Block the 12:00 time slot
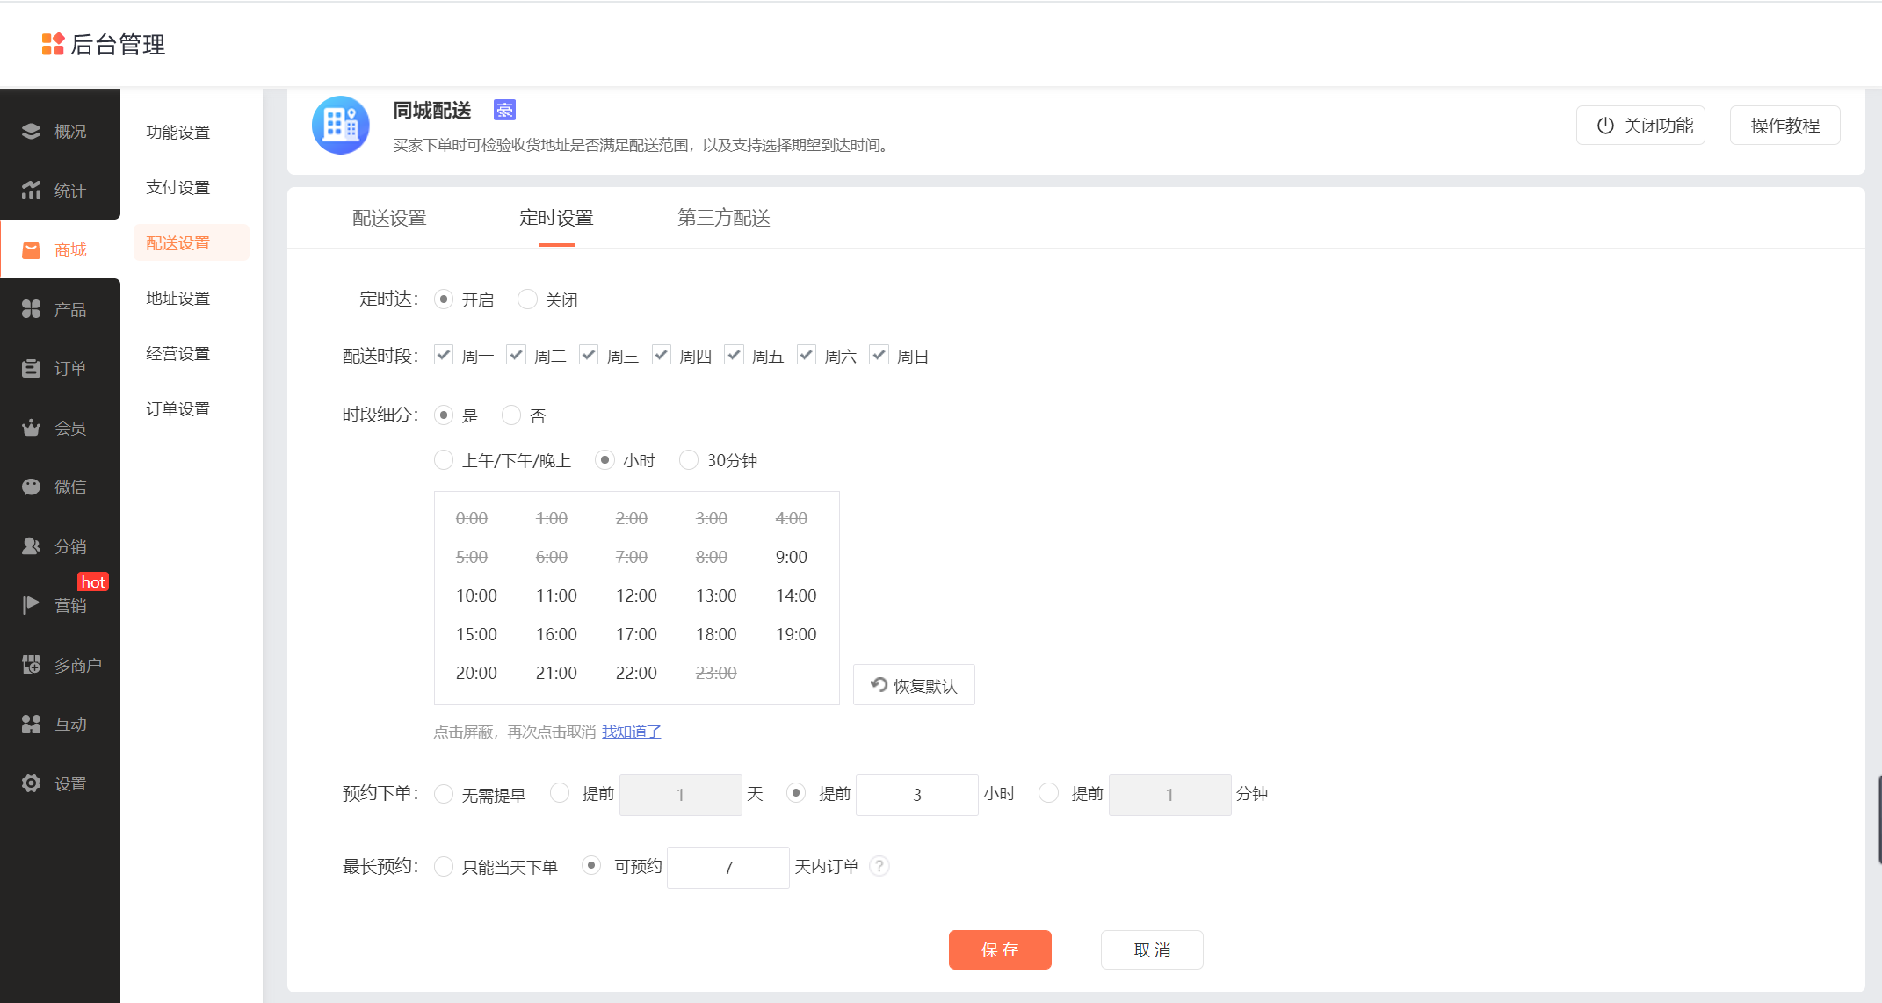The image size is (1882, 1003). pyautogui.click(x=636, y=595)
